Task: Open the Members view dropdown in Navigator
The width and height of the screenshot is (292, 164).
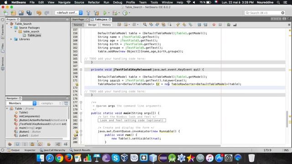Action: point(21,103)
